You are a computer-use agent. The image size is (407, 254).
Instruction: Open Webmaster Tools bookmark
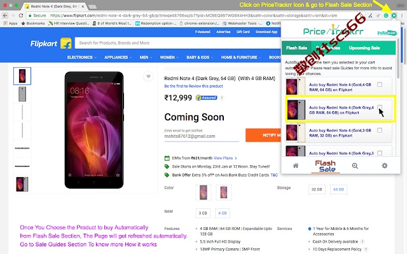pos(242,23)
